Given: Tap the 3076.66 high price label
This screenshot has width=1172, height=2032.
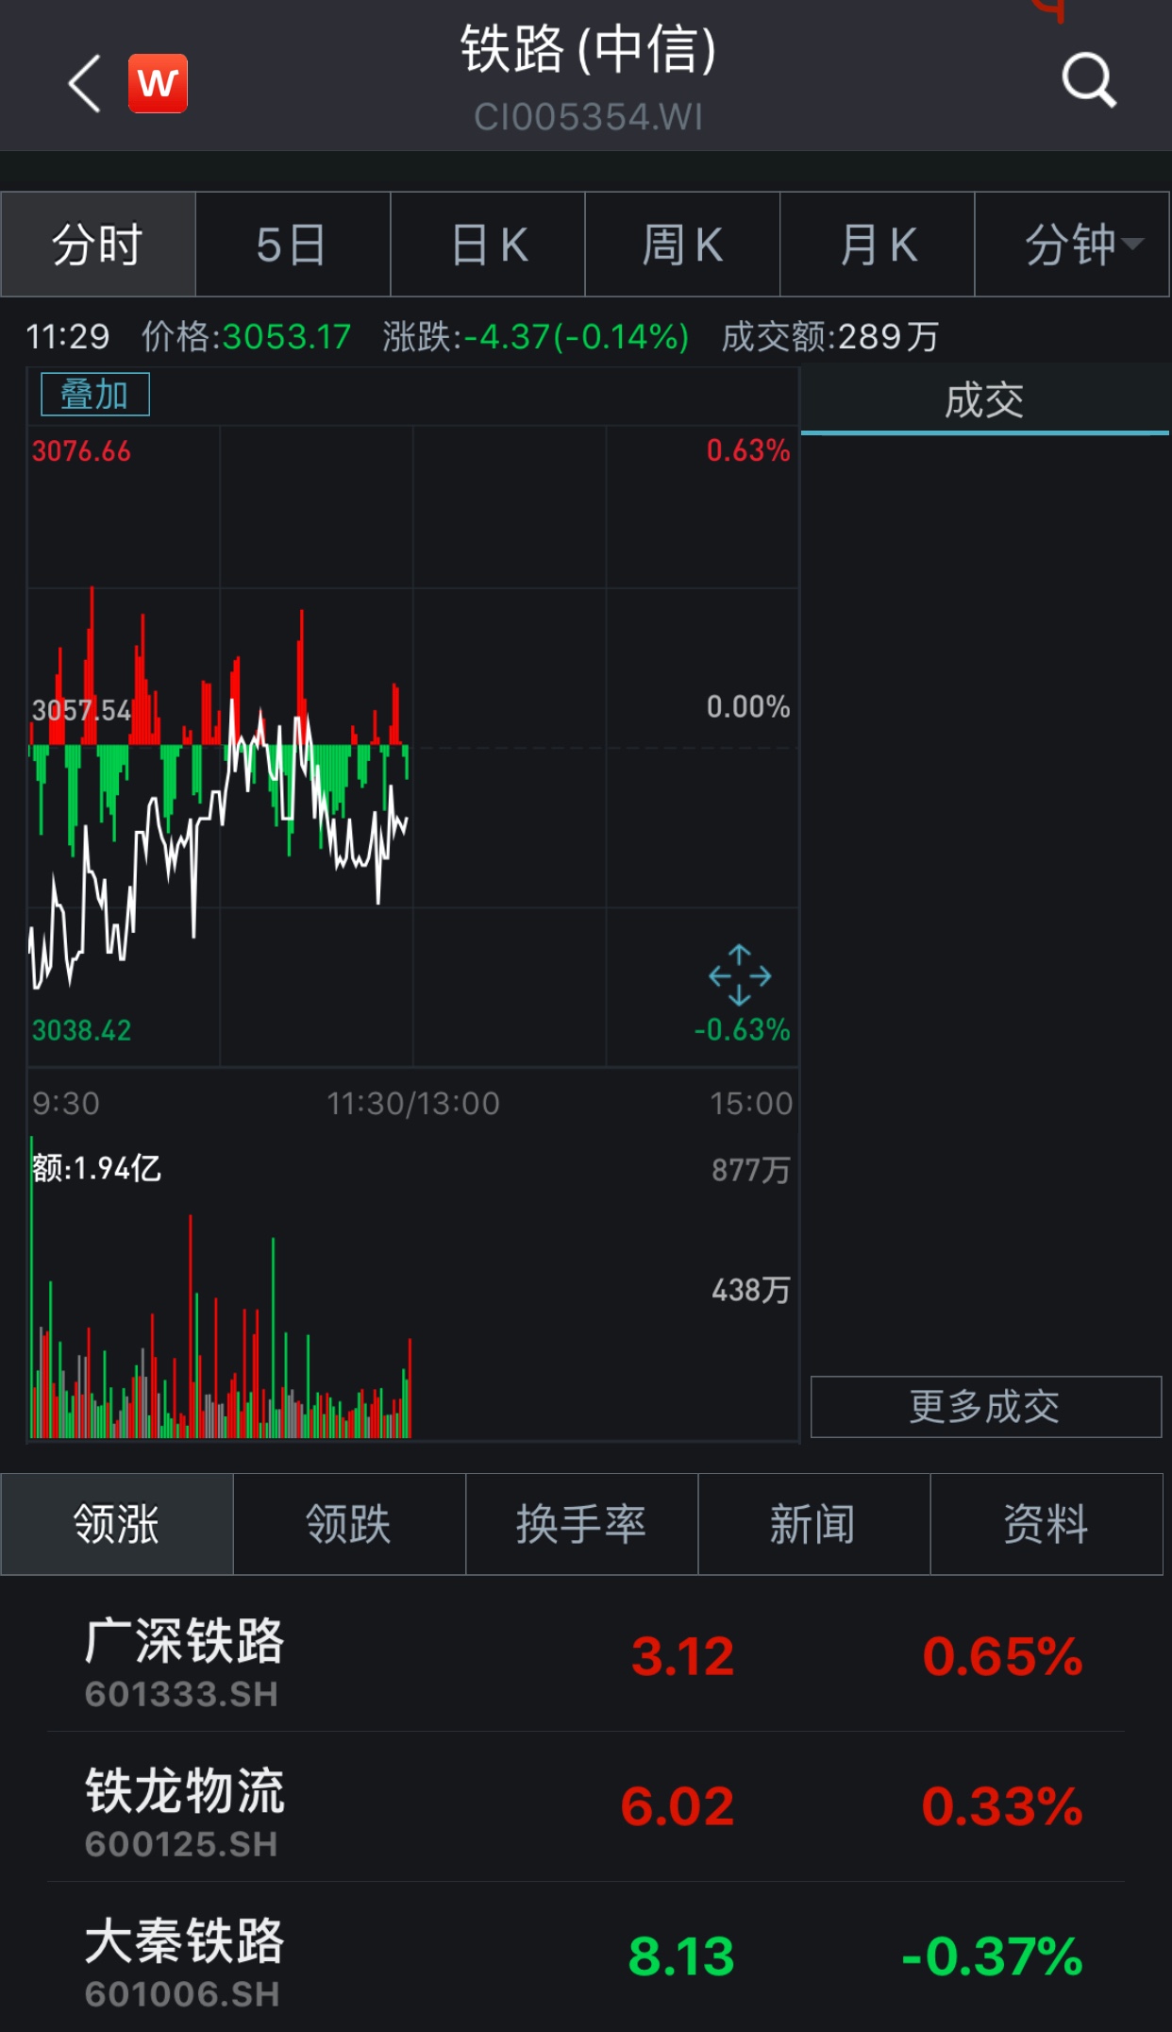Looking at the screenshot, I should point(81,451).
